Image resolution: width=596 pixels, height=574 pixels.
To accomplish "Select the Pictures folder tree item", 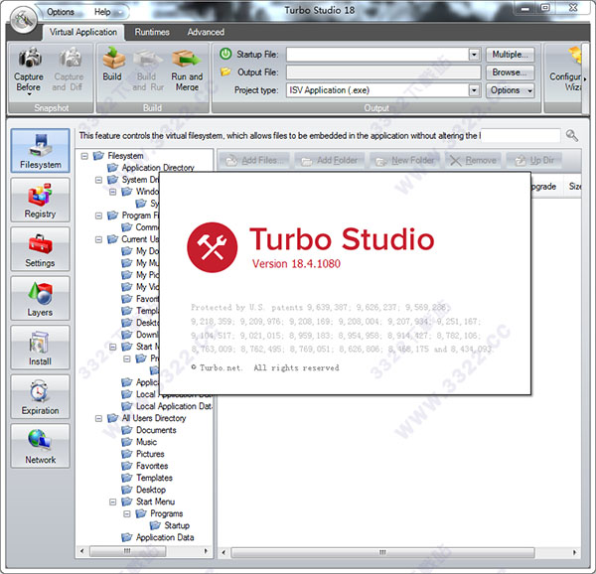I will [150, 454].
